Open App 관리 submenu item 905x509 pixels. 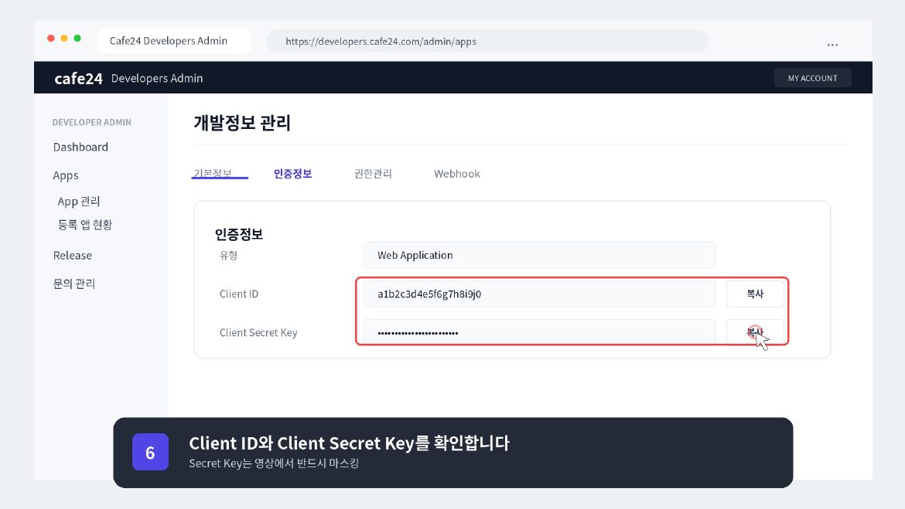point(79,201)
